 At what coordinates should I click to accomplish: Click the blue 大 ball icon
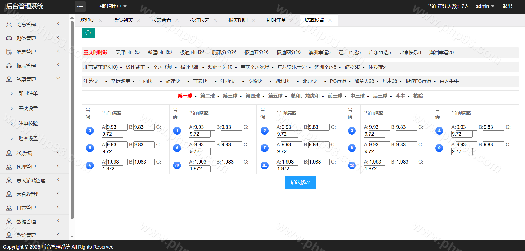[x=90, y=165]
